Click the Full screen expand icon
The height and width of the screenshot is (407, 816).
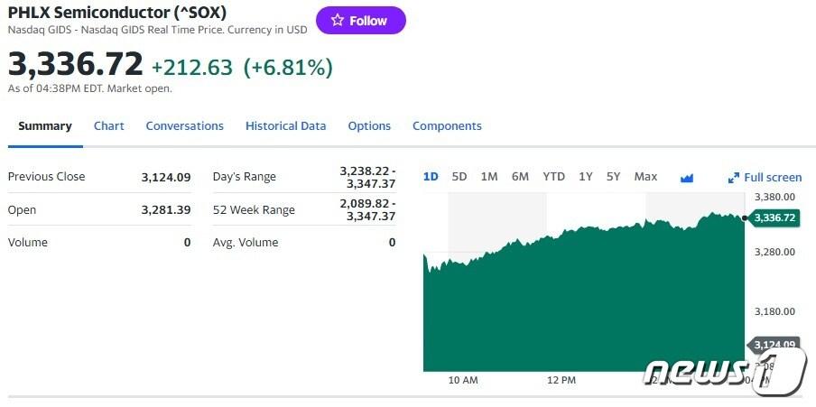pos(734,178)
